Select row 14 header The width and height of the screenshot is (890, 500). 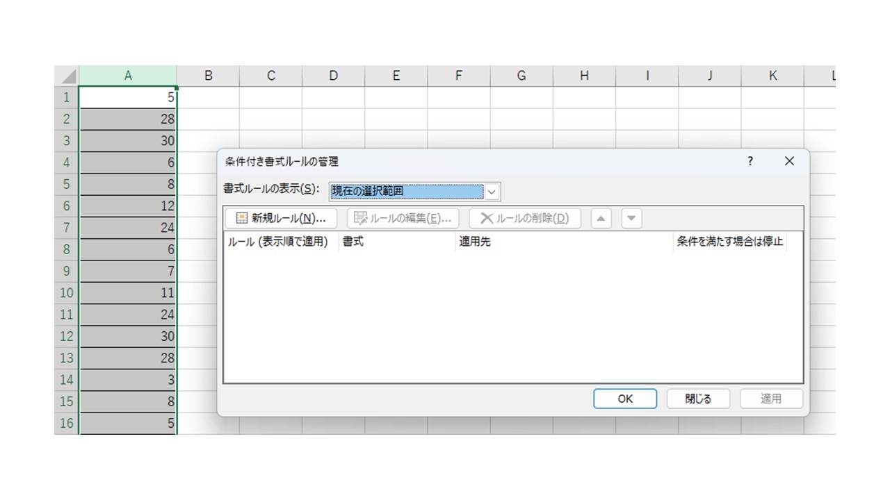67,380
